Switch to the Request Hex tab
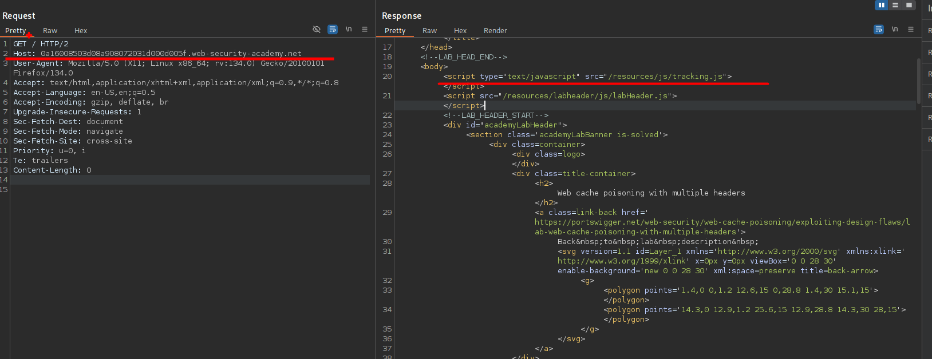932x359 pixels. tap(81, 31)
